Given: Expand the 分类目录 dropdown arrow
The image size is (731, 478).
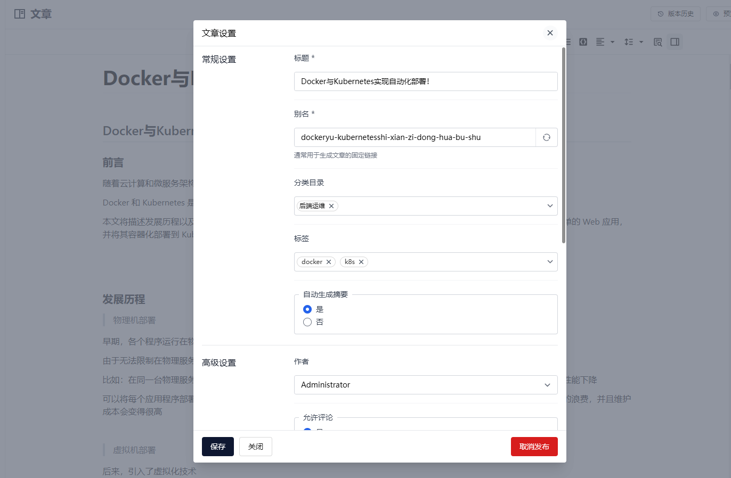Looking at the screenshot, I should pos(550,206).
